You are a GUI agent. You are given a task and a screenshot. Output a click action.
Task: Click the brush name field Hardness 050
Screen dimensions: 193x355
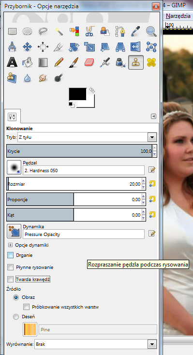point(84,170)
